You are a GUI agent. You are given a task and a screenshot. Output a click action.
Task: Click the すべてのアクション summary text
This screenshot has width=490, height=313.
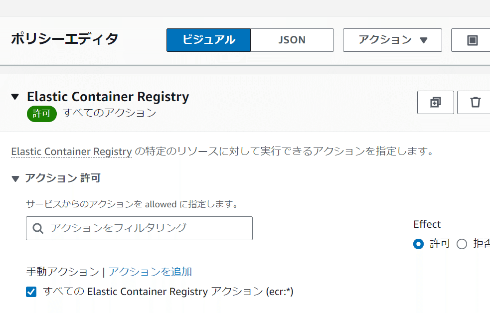click(110, 113)
